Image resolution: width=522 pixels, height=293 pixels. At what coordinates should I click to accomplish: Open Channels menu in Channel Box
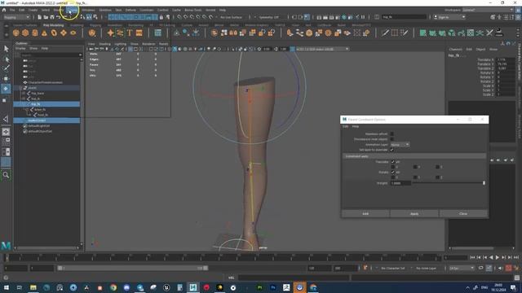[455, 49]
